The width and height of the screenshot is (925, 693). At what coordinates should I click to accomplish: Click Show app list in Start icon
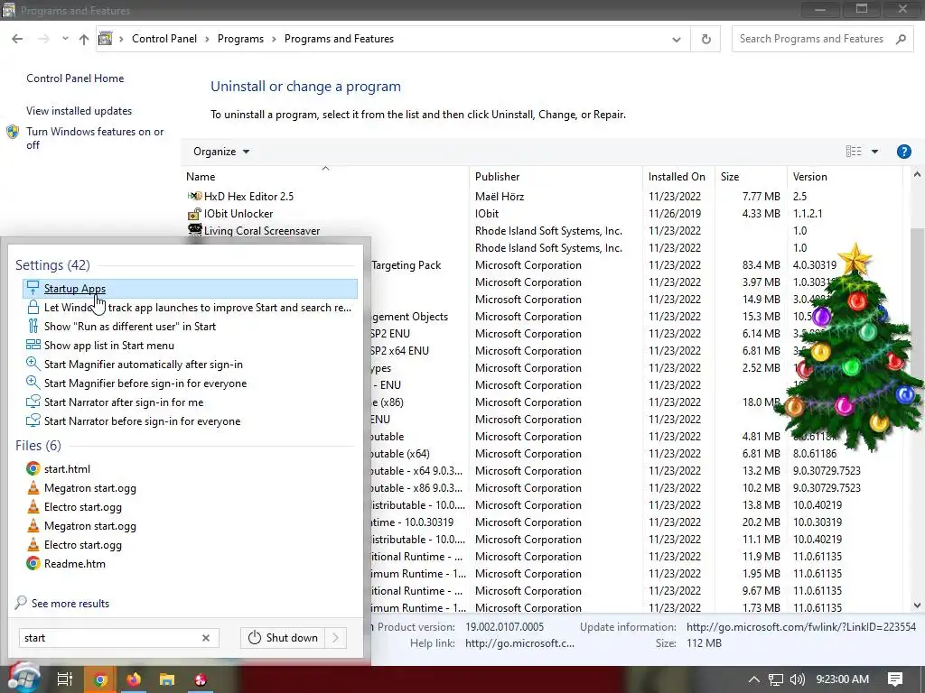tap(33, 345)
